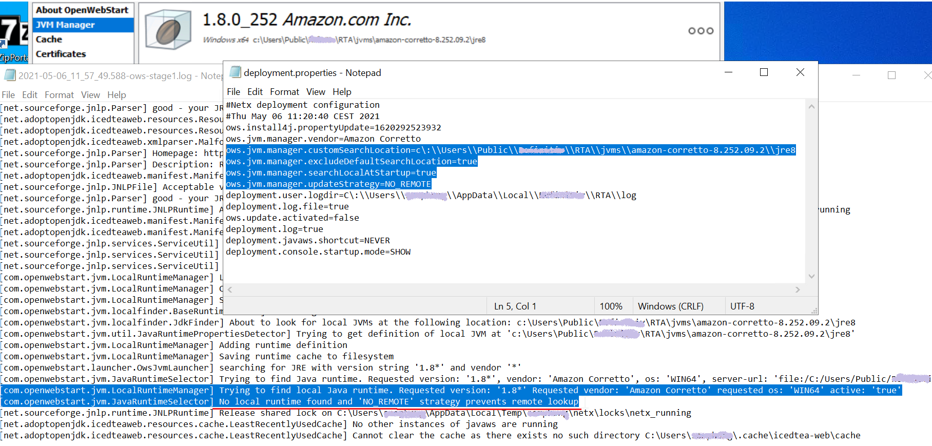Open View menu in deployment.properties Notepad
The image size is (932, 446).
[316, 92]
